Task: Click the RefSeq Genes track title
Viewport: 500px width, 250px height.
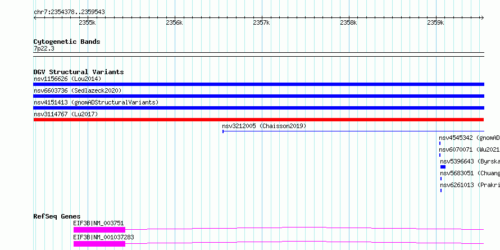Action: (x=57, y=216)
